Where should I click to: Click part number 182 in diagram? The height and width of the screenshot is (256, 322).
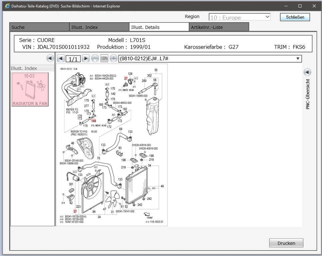(x=125, y=109)
